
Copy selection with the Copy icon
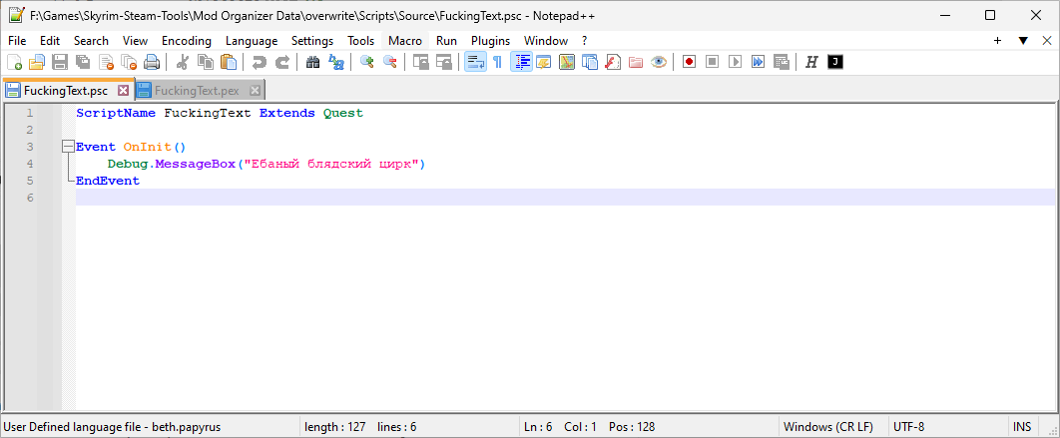click(206, 62)
